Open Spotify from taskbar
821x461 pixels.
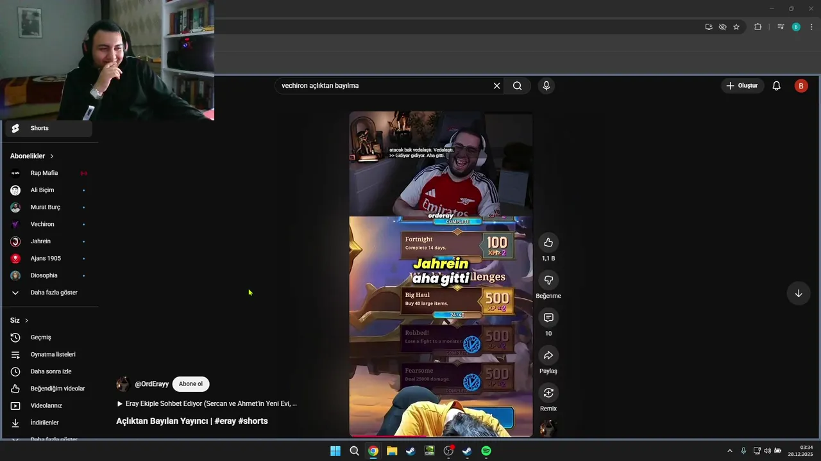pos(486,451)
